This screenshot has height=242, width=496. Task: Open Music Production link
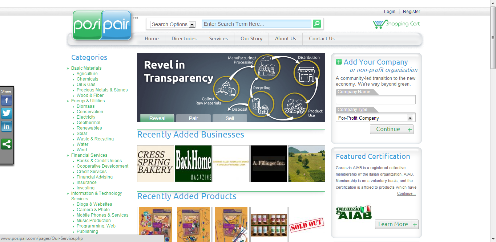[94, 221]
